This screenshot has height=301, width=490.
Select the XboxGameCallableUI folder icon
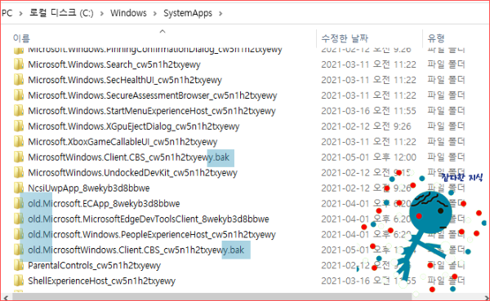pos(19,142)
